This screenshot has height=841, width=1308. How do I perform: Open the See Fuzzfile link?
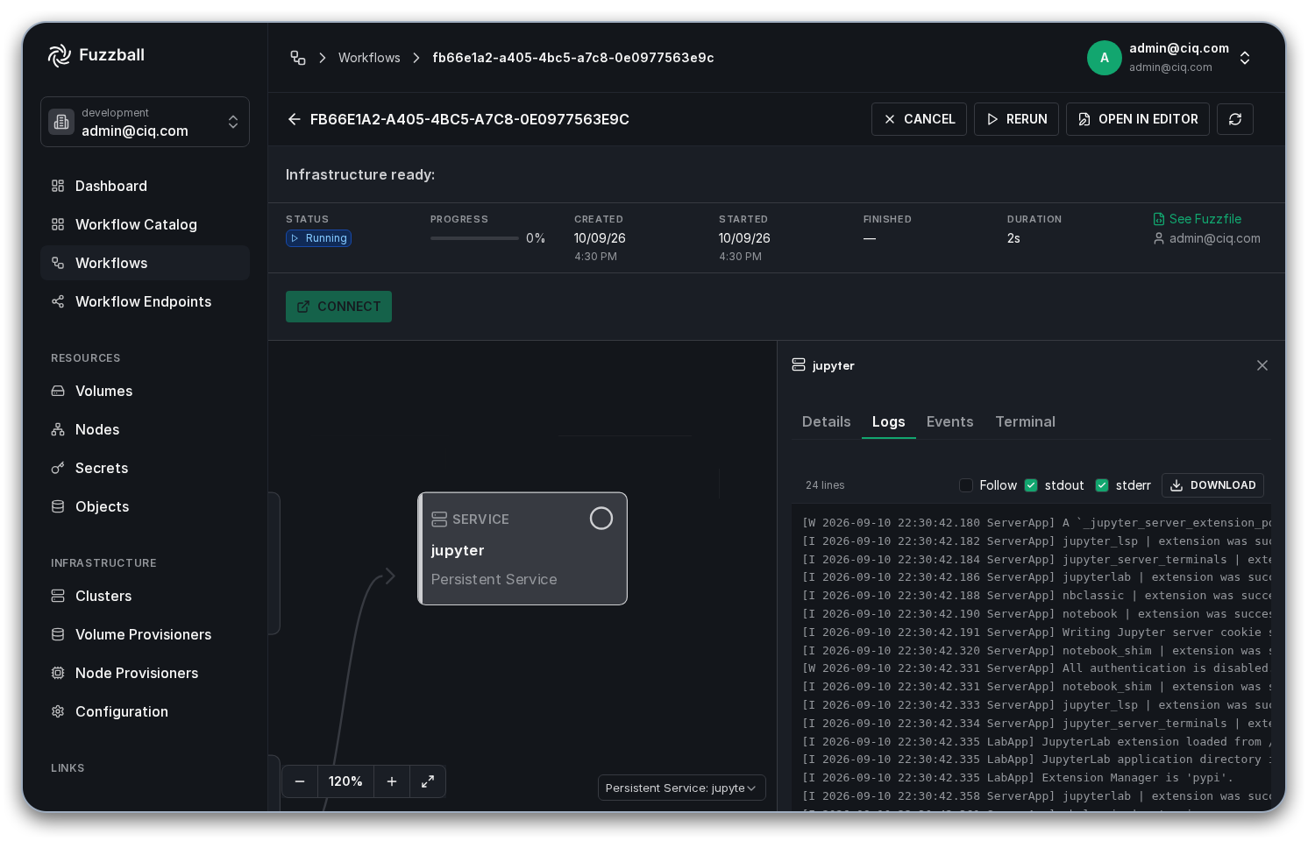tap(1198, 219)
